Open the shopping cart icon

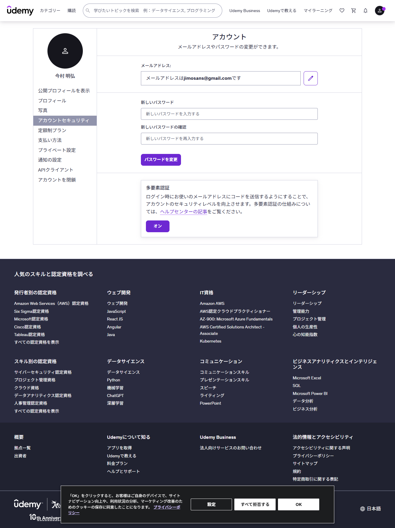click(354, 11)
